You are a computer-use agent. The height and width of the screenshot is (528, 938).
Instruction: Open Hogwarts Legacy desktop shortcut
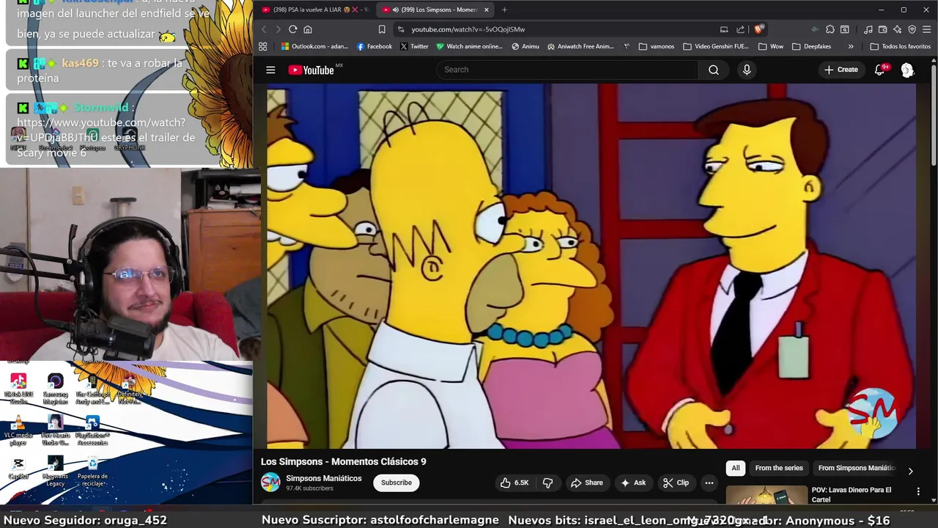[x=56, y=472]
